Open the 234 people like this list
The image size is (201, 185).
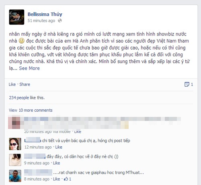(27, 98)
